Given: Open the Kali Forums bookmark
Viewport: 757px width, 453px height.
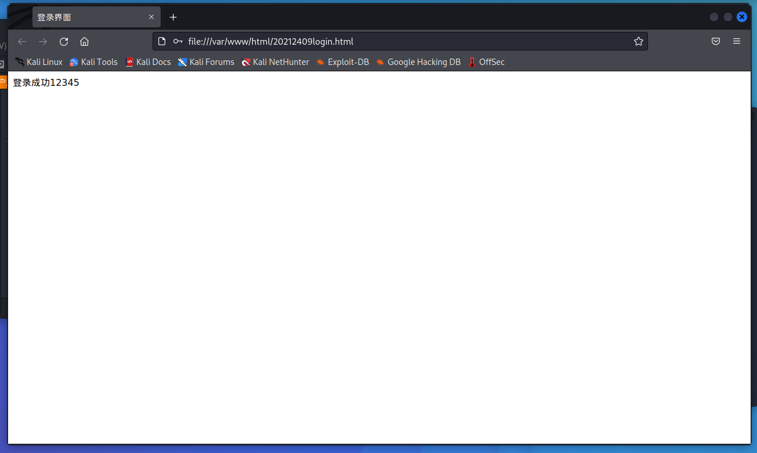Looking at the screenshot, I should 206,62.
